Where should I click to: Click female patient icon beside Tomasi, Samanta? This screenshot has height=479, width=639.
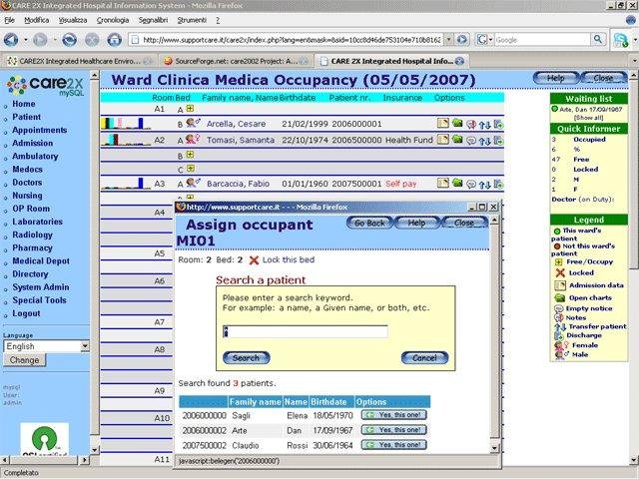(193, 139)
